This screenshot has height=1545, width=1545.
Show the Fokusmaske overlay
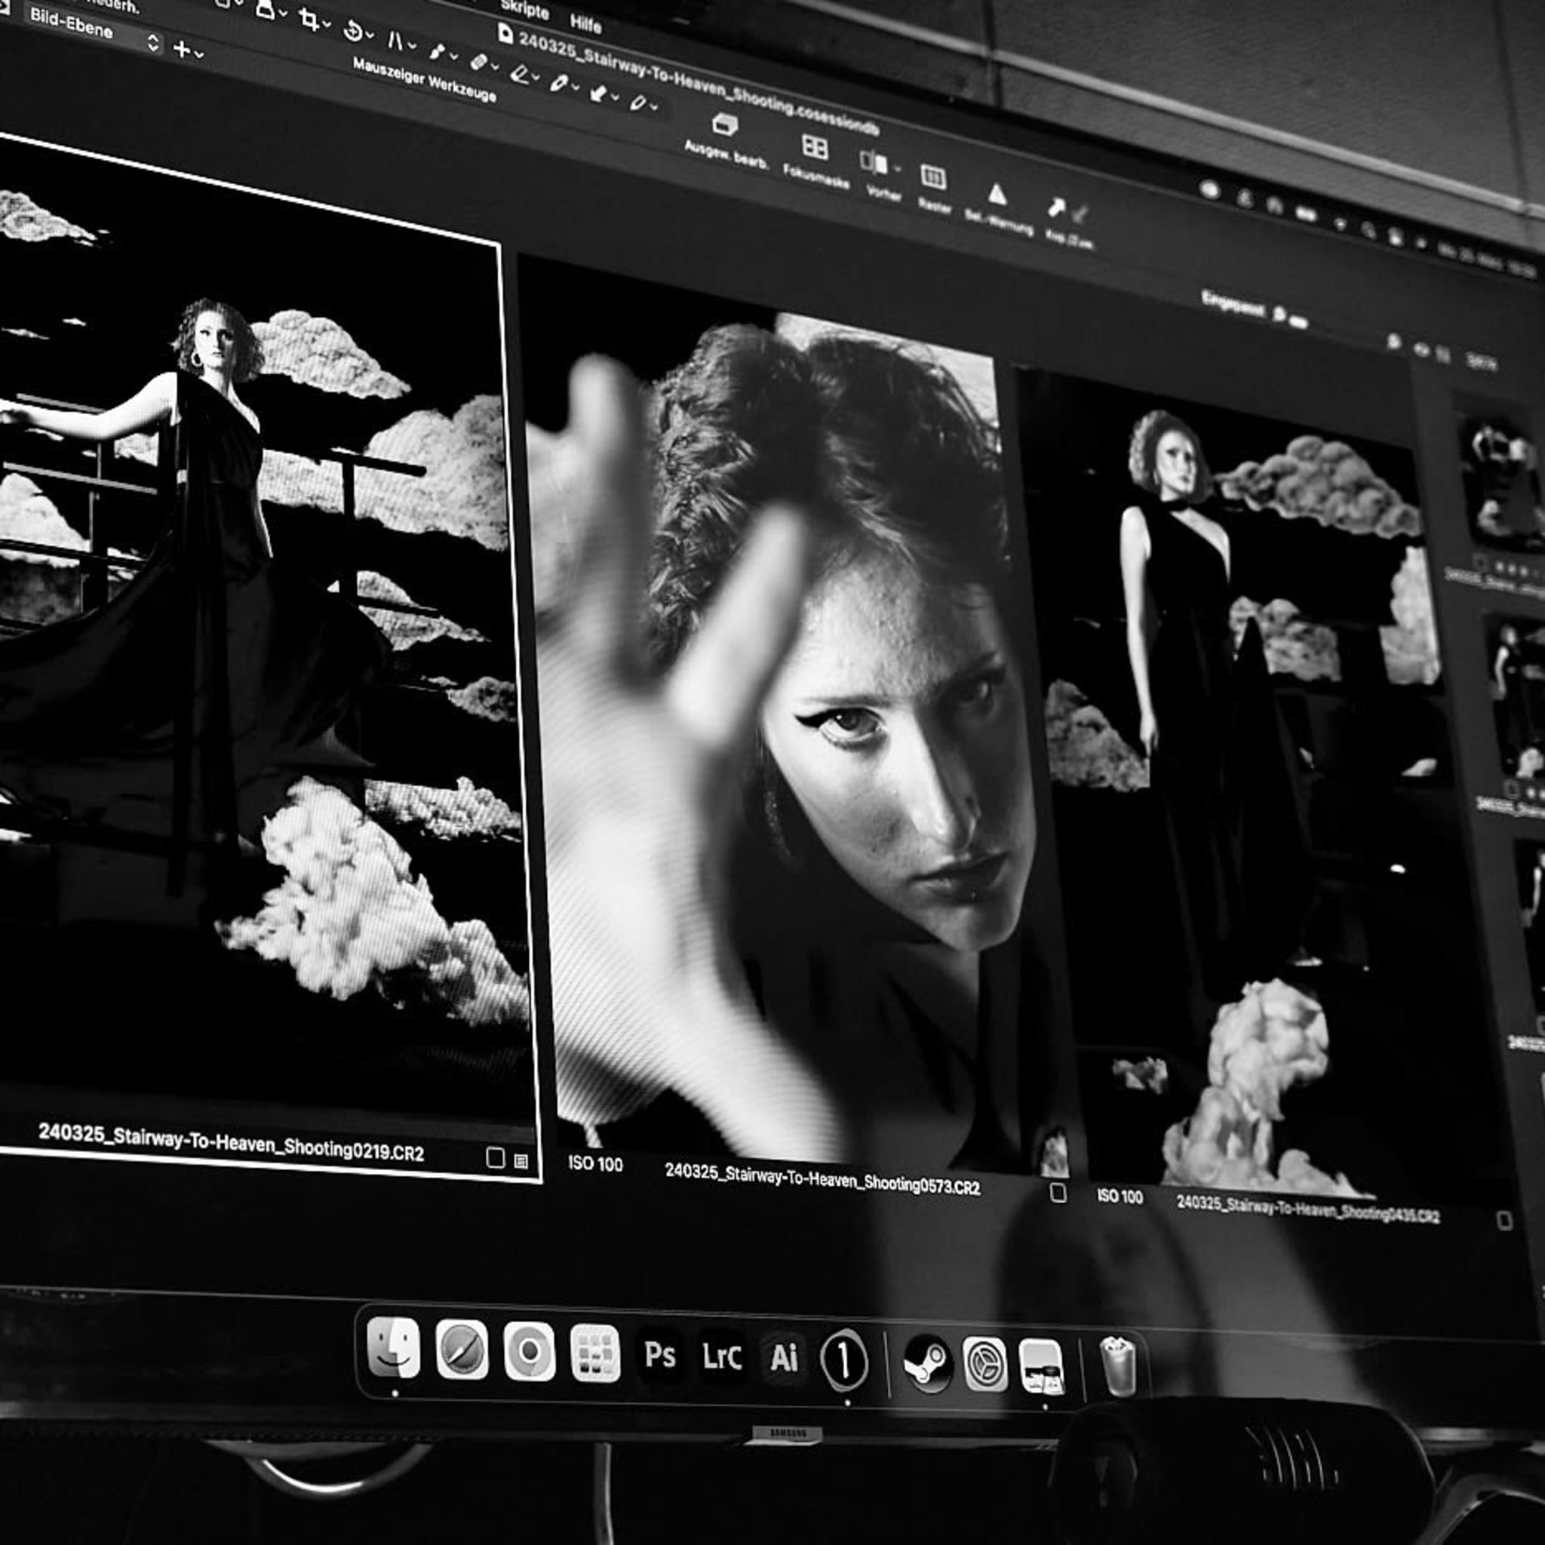[x=814, y=147]
